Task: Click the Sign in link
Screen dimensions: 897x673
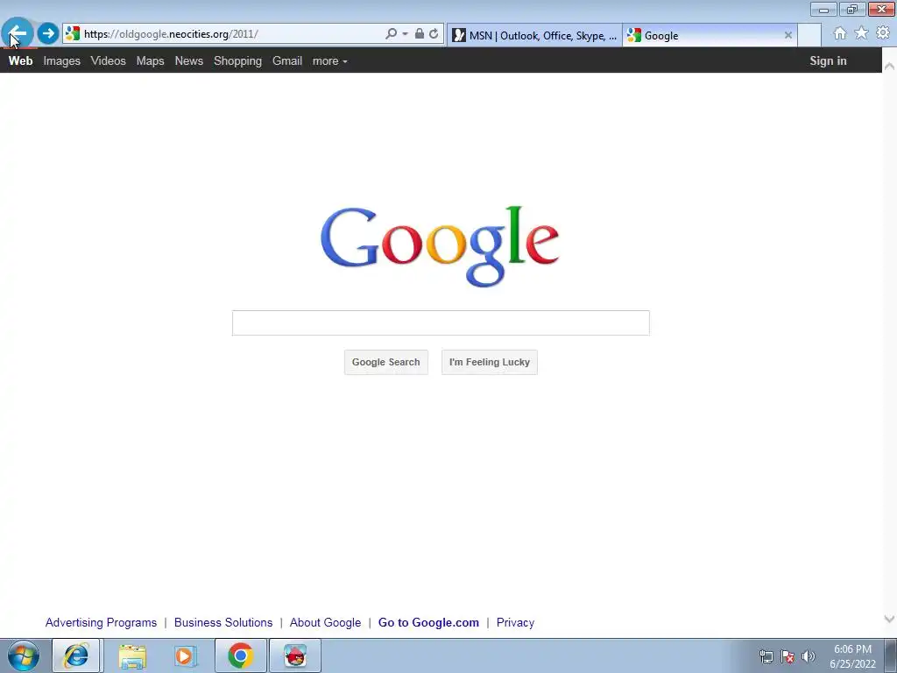Action: (x=828, y=60)
